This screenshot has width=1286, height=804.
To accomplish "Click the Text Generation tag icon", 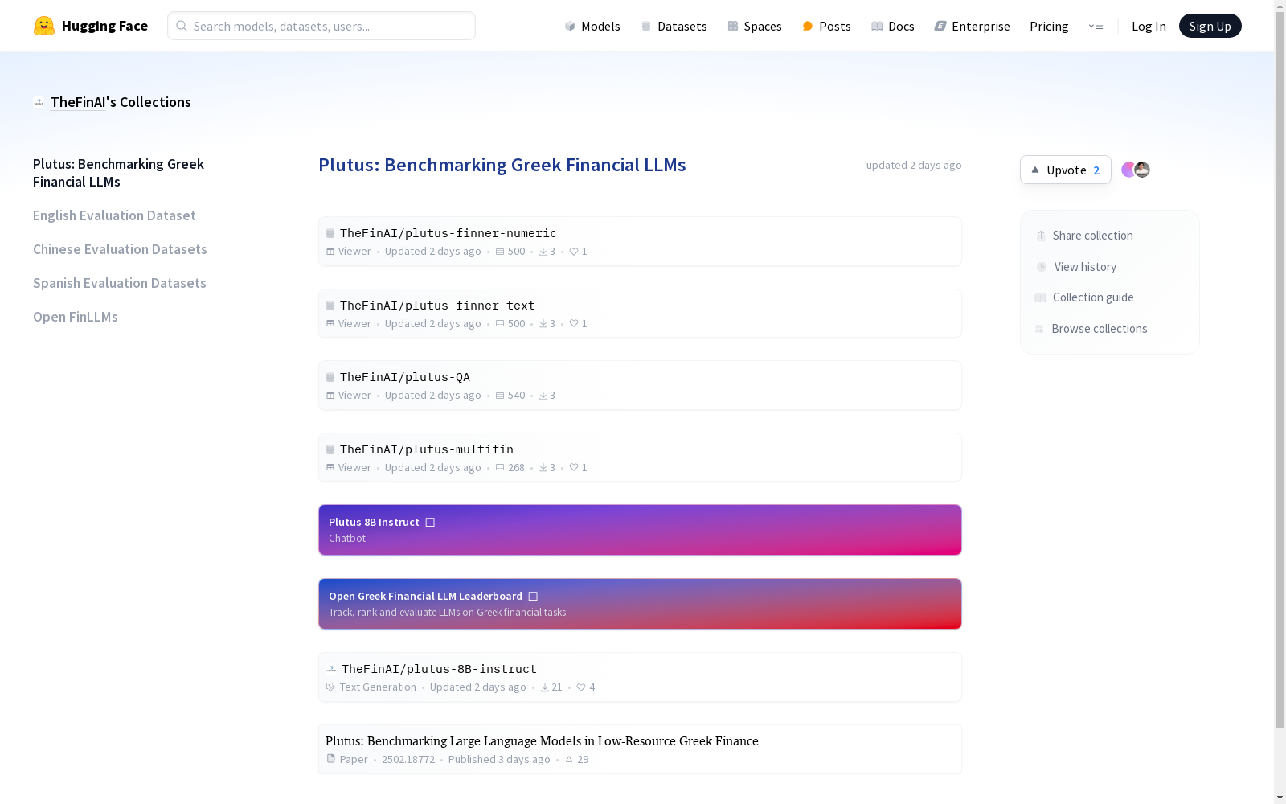I will (x=330, y=687).
